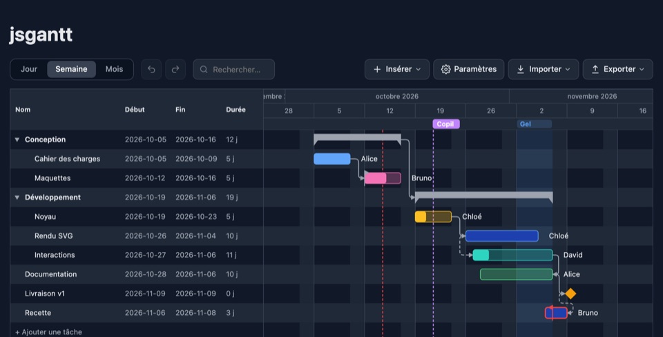Image resolution: width=663 pixels, height=337 pixels.
Task: Select the Rendu SVG task row
Action: (137, 236)
